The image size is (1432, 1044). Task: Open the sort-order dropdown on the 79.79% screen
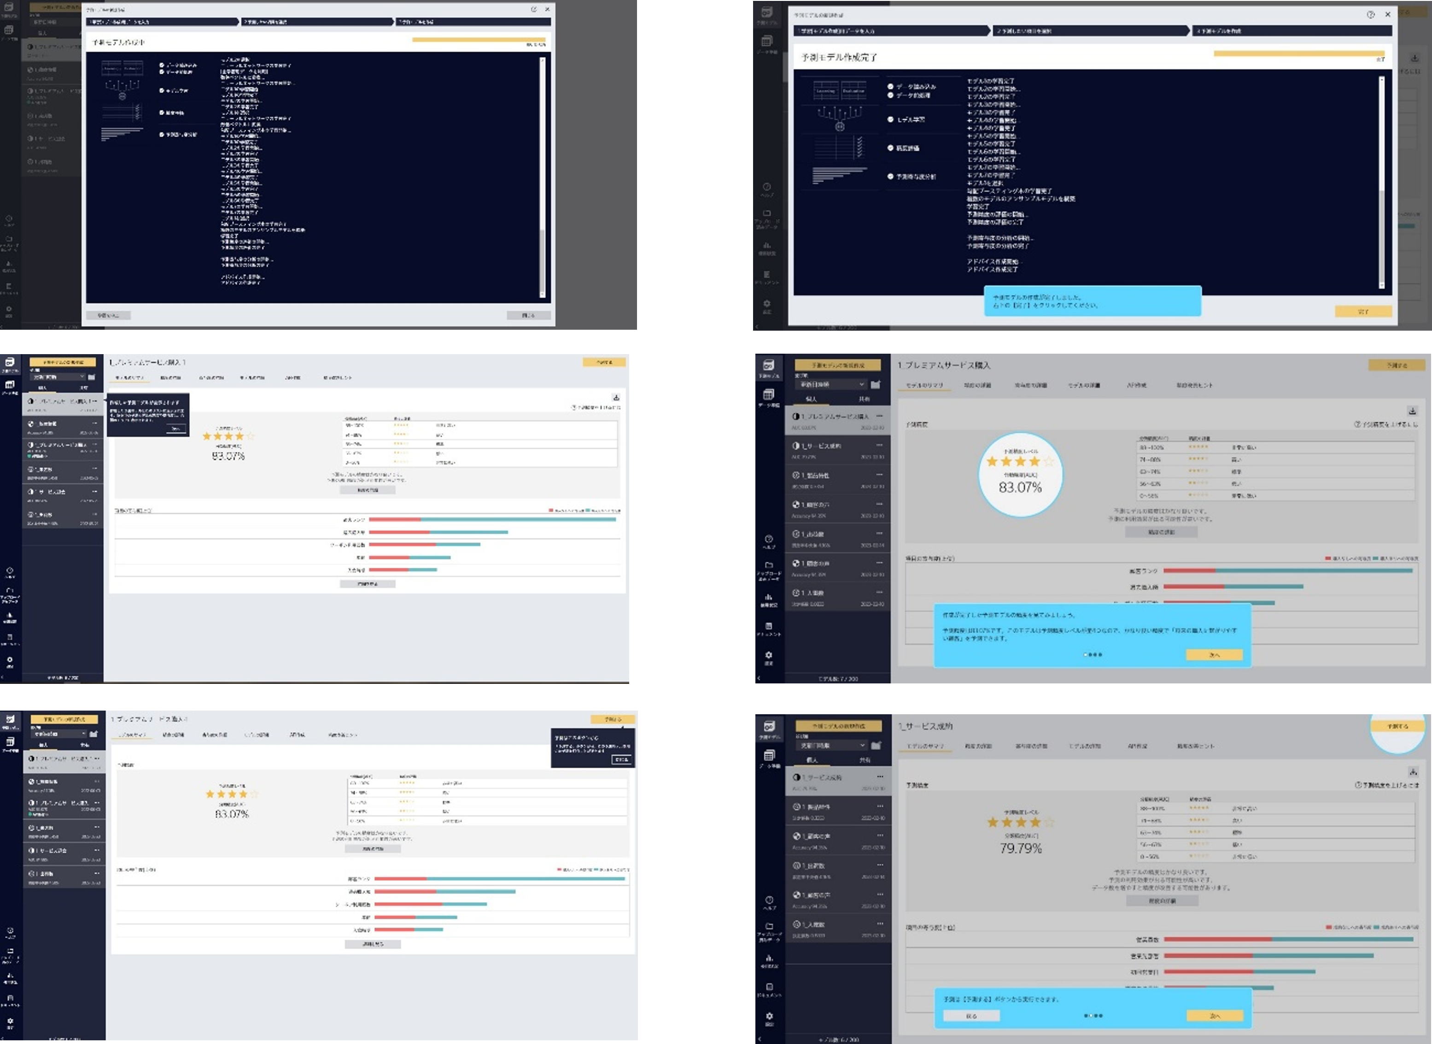[831, 746]
